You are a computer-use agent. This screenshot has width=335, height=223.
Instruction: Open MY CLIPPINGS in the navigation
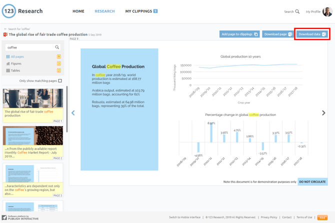point(141,11)
